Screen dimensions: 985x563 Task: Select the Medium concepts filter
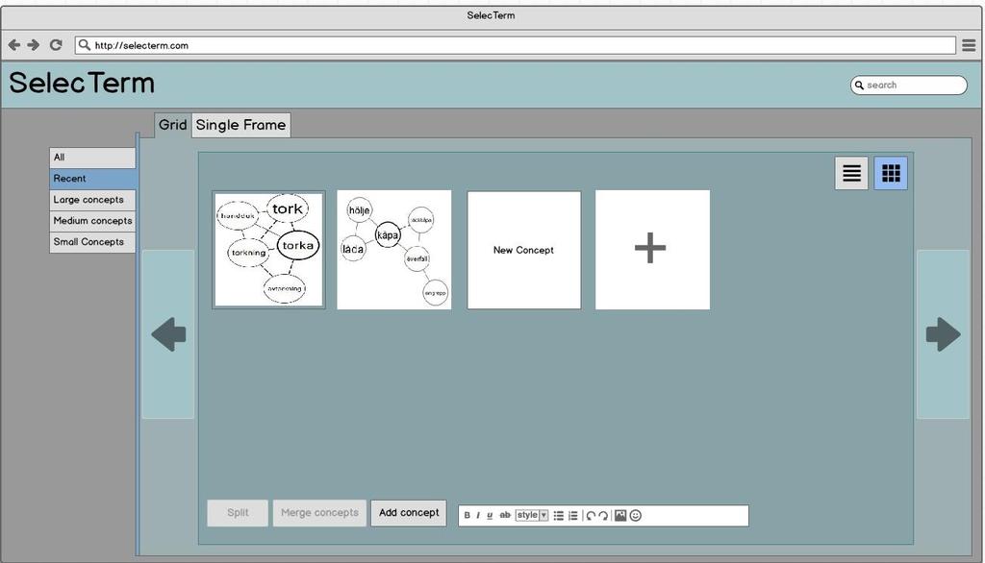[x=92, y=221]
